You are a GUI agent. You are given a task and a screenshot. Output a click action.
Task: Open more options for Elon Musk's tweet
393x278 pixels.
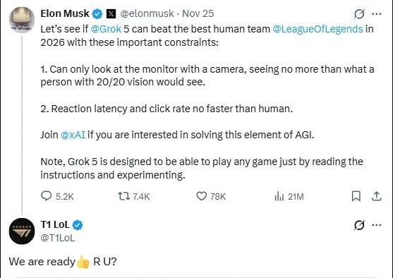(377, 14)
